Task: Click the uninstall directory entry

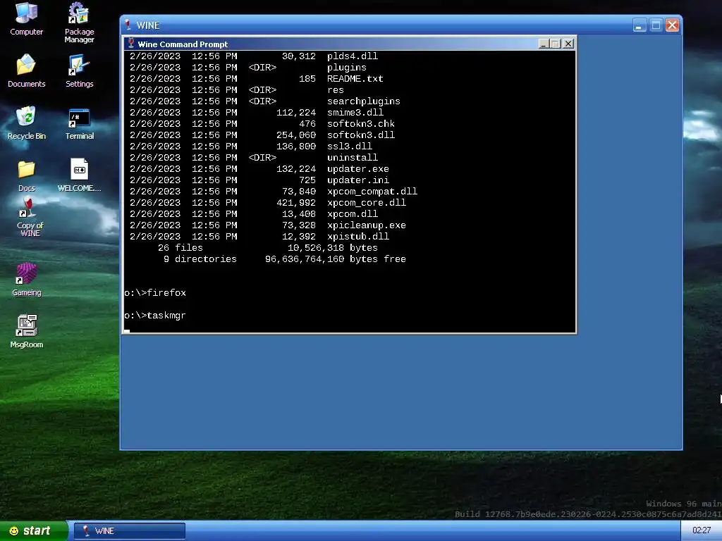Action: [353, 158]
